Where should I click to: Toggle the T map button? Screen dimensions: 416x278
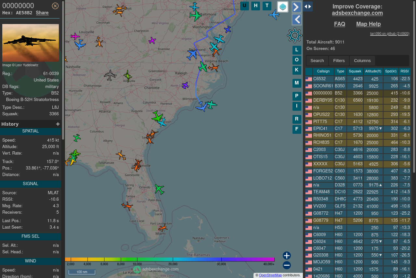coord(267,6)
